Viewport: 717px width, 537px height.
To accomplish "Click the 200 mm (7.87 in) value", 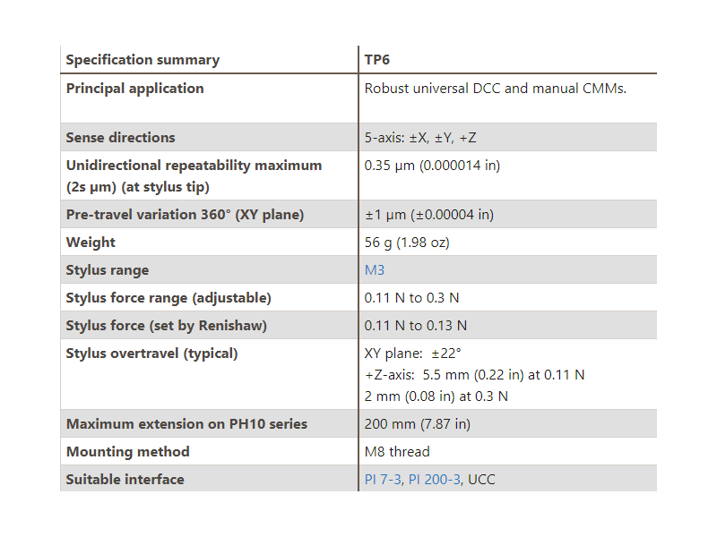I will [x=417, y=423].
